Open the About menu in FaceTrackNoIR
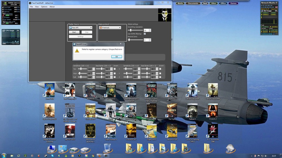The image size is (282, 158). coord(52,7)
